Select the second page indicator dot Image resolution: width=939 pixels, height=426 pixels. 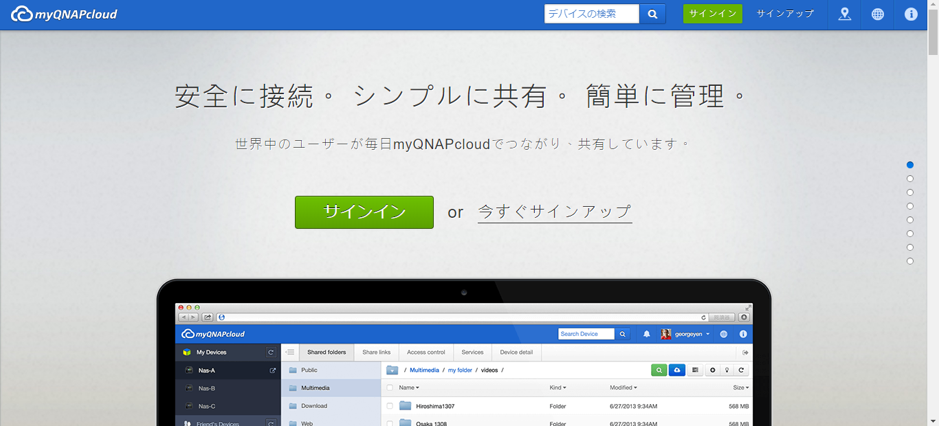point(910,179)
